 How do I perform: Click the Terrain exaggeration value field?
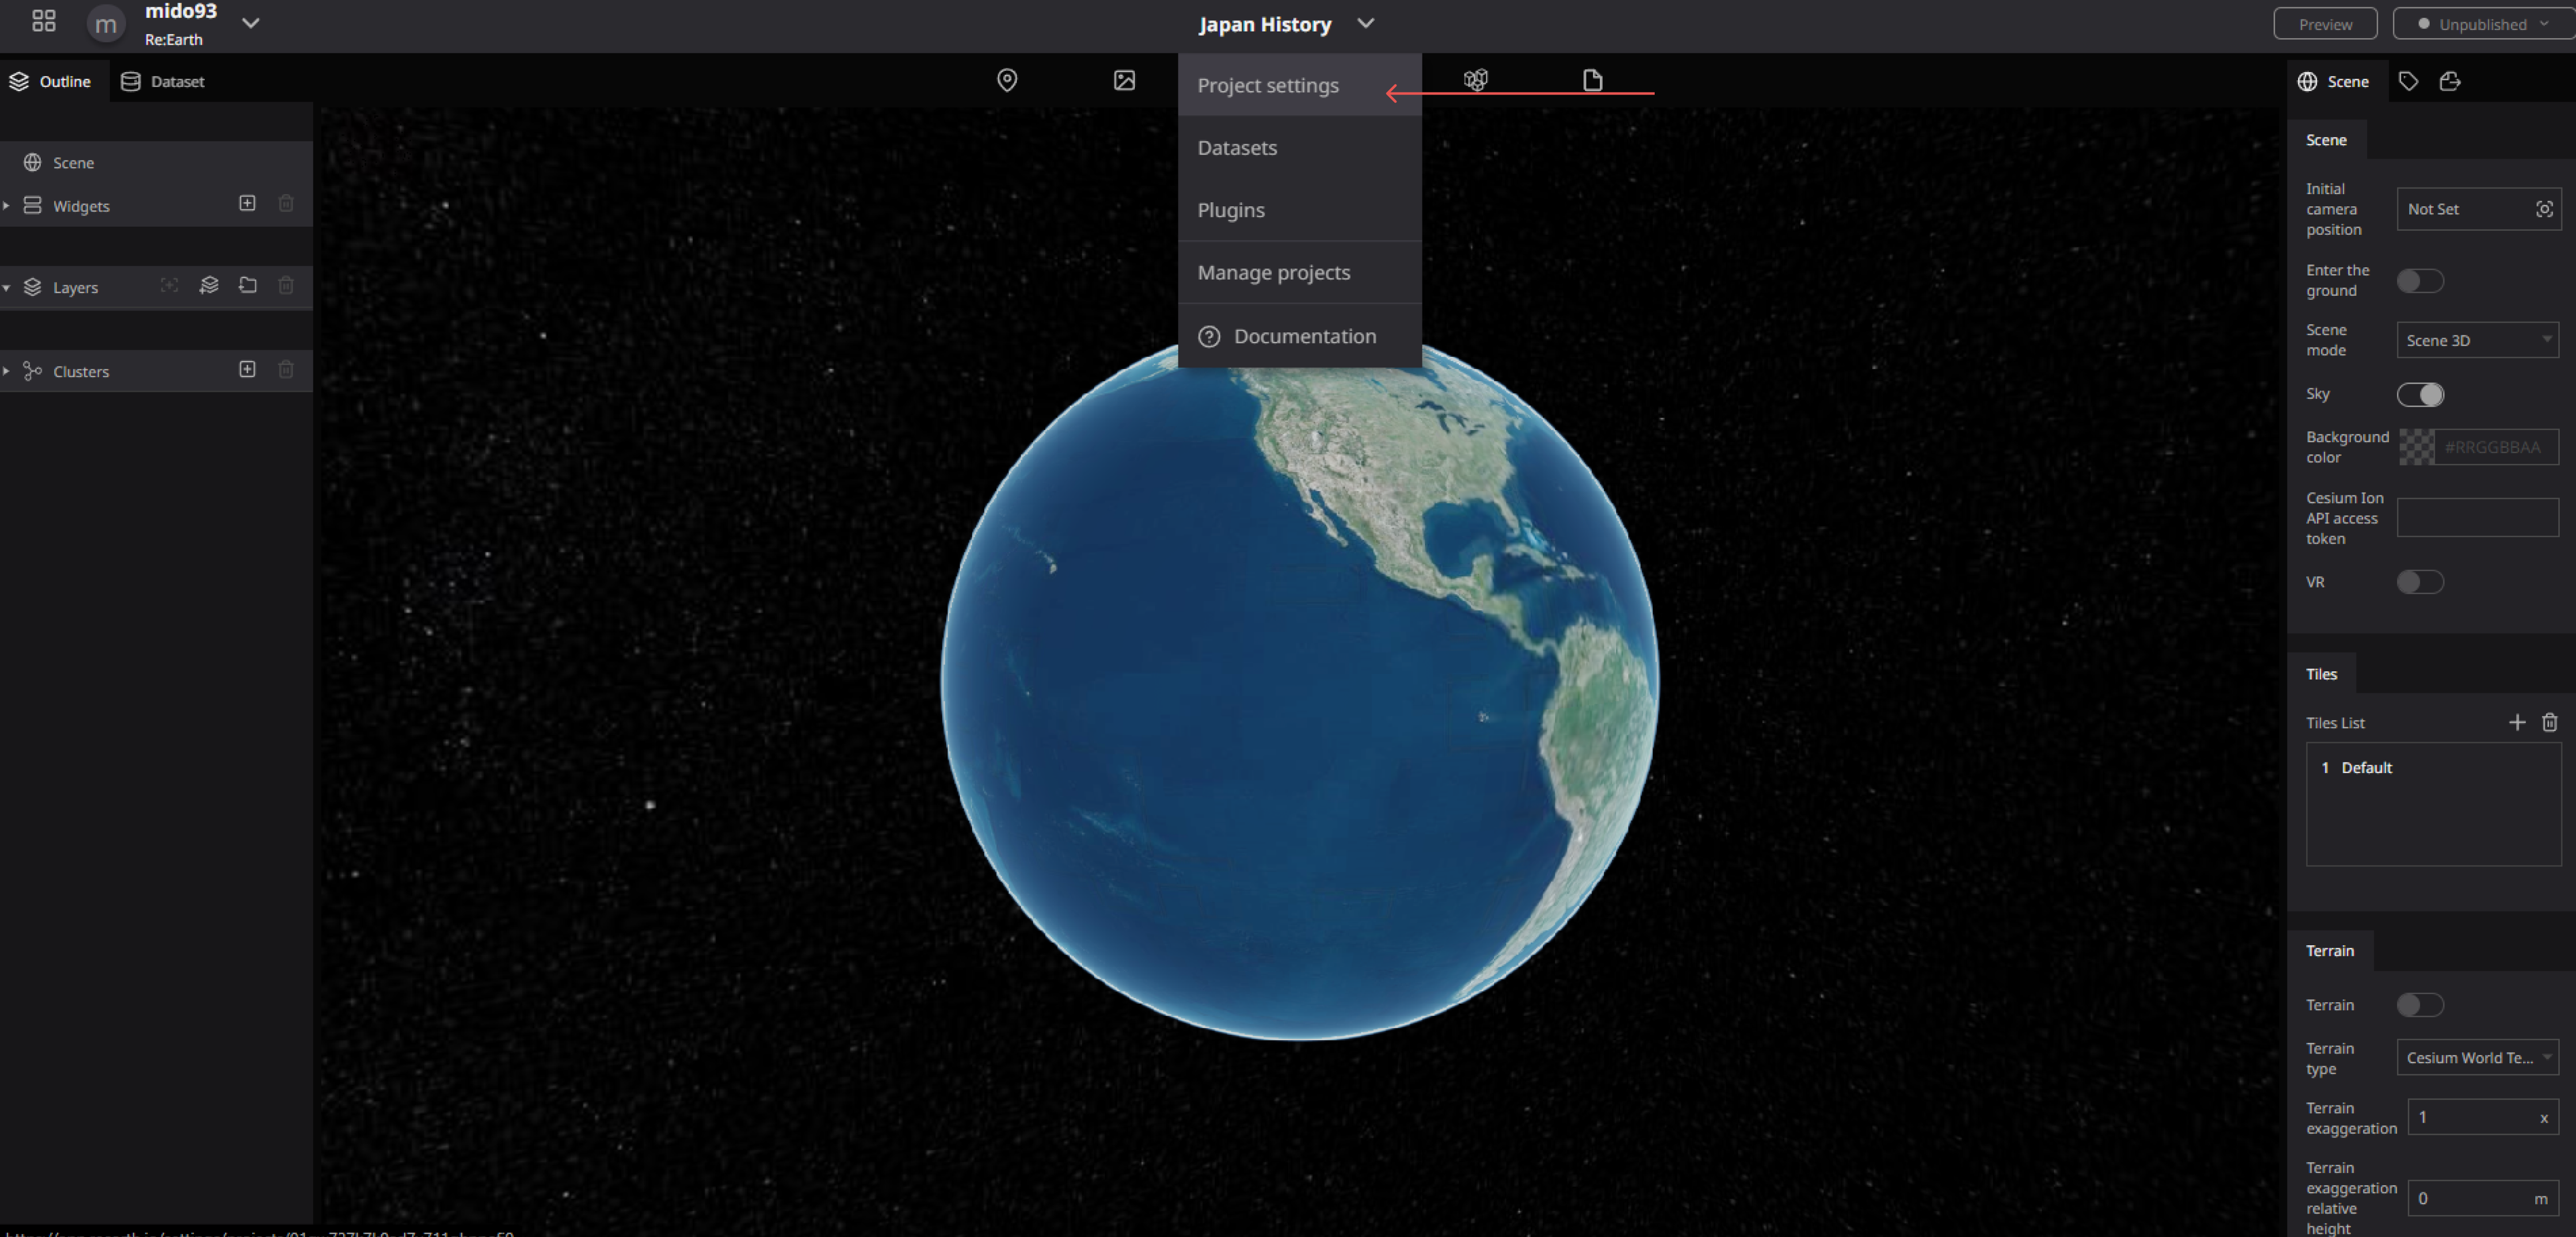point(2482,1117)
